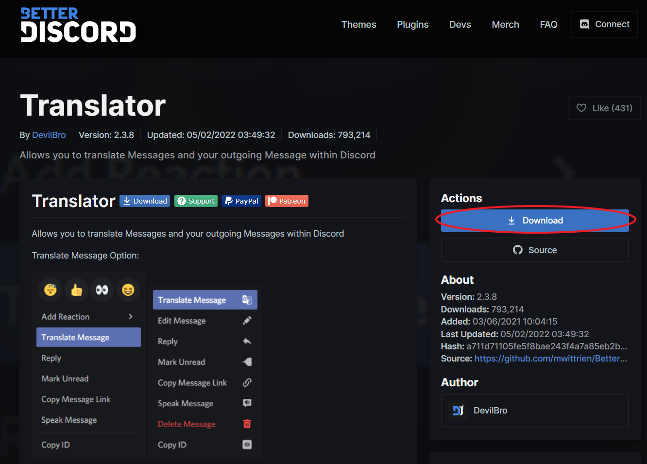Open the Merch page
Image resolution: width=647 pixels, height=464 pixels.
click(506, 24)
